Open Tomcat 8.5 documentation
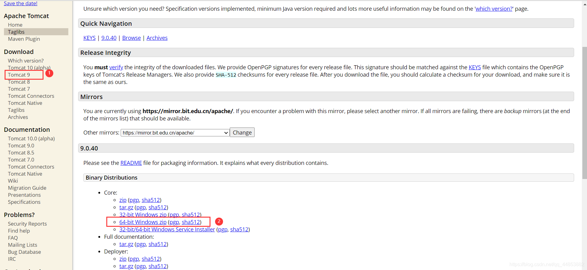 [x=21, y=153]
